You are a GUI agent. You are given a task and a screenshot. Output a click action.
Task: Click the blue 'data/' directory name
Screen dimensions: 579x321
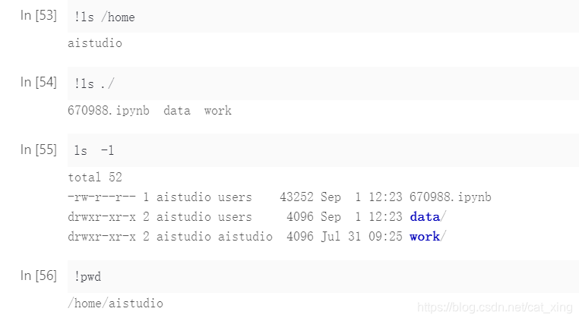pos(428,216)
